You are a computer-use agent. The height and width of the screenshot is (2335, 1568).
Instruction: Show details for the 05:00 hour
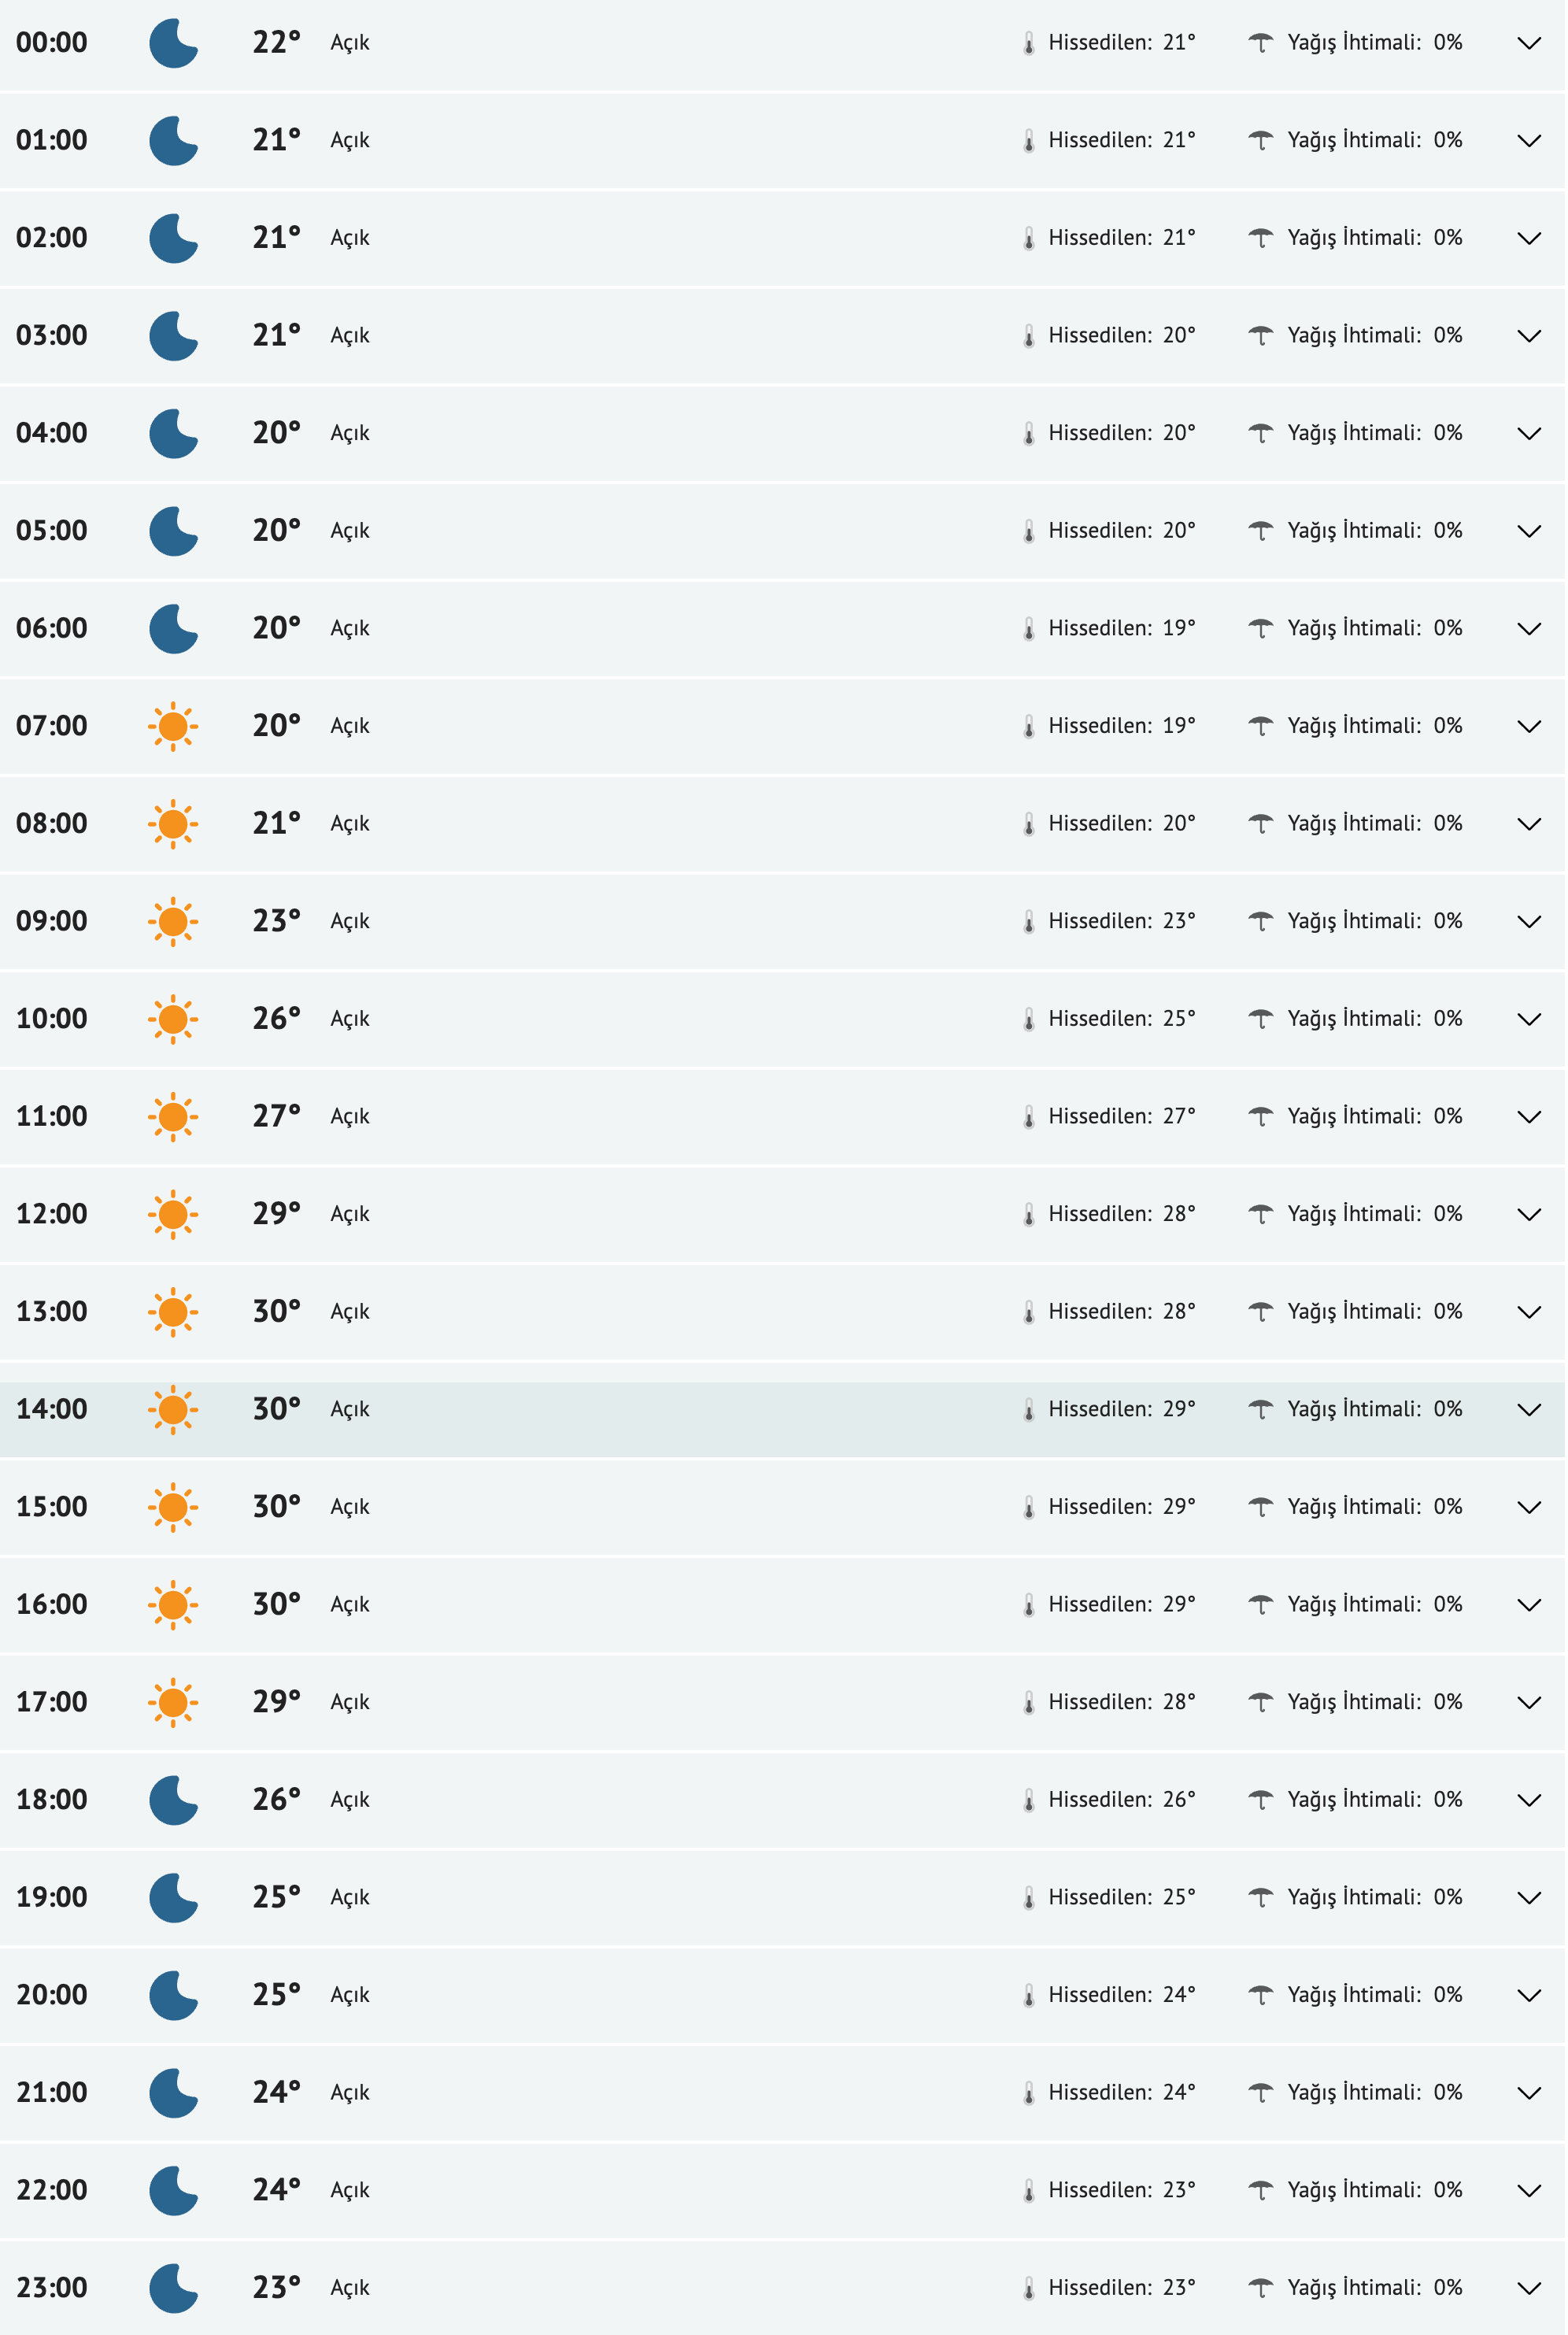1530,532
